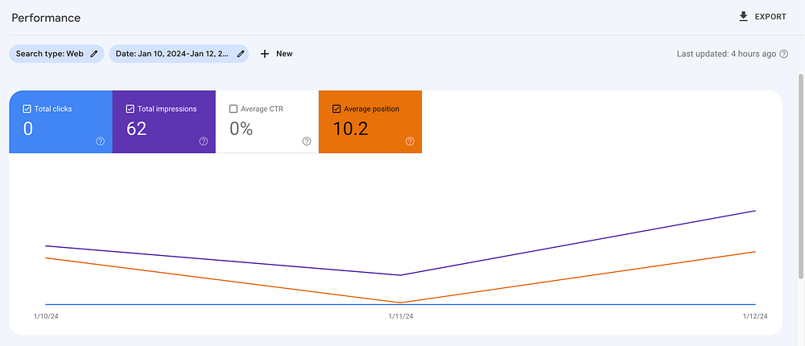Open help icon on Average position card
The width and height of the screenshot is (805, 346).
[411, 141]
